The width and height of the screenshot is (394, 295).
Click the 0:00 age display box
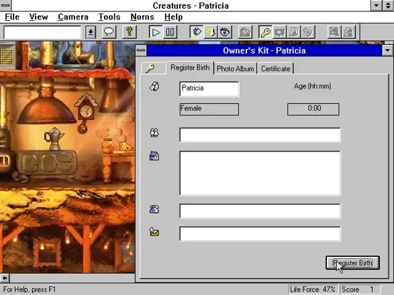click(x=313, y=109)
